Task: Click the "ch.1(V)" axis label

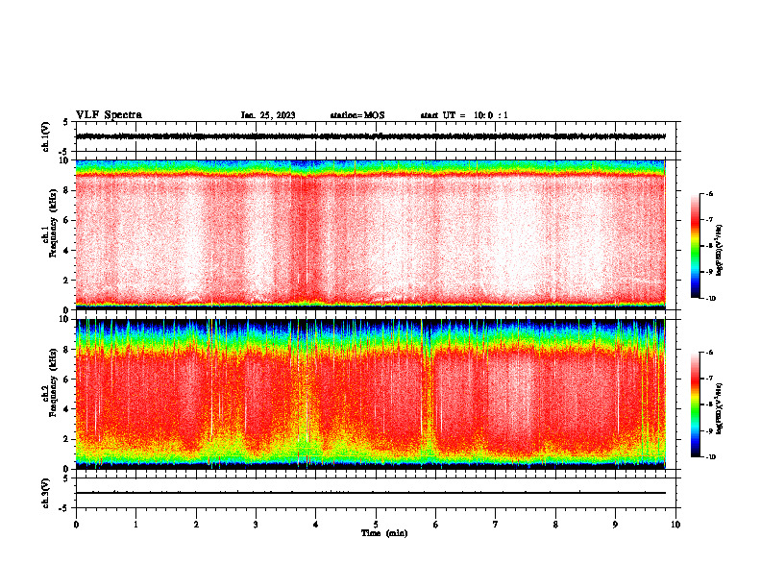Action: coord(46,136)
